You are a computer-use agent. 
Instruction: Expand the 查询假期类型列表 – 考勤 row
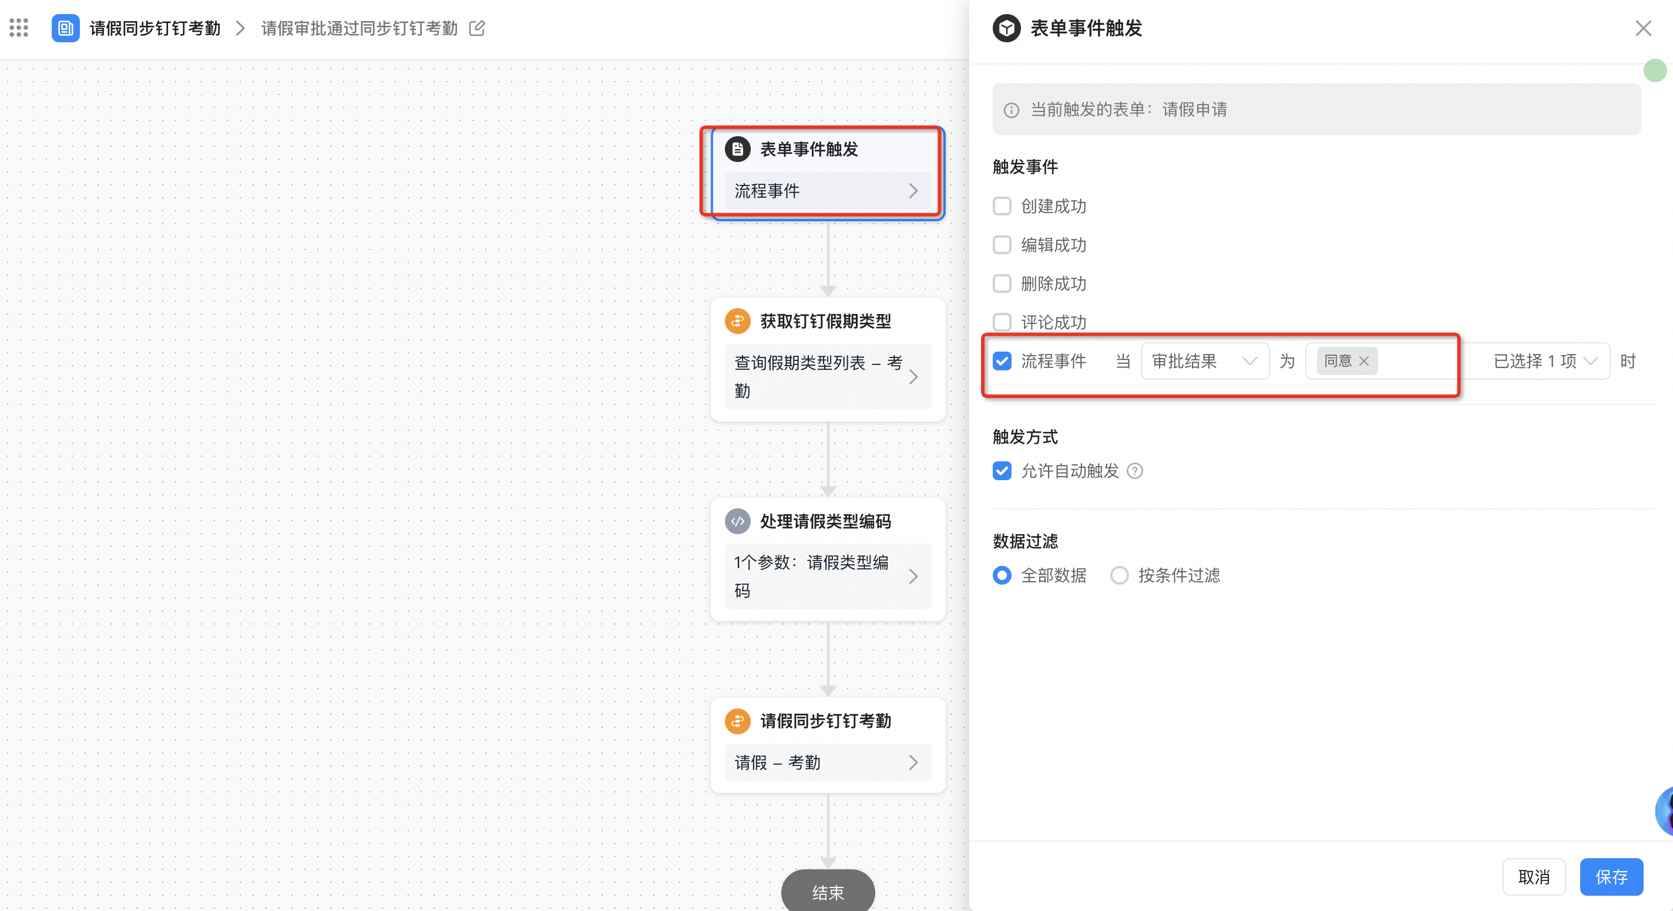[828, 377]
